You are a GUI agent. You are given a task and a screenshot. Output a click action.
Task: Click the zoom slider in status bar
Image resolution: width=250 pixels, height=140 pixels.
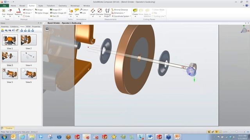(x=237, y=132)
